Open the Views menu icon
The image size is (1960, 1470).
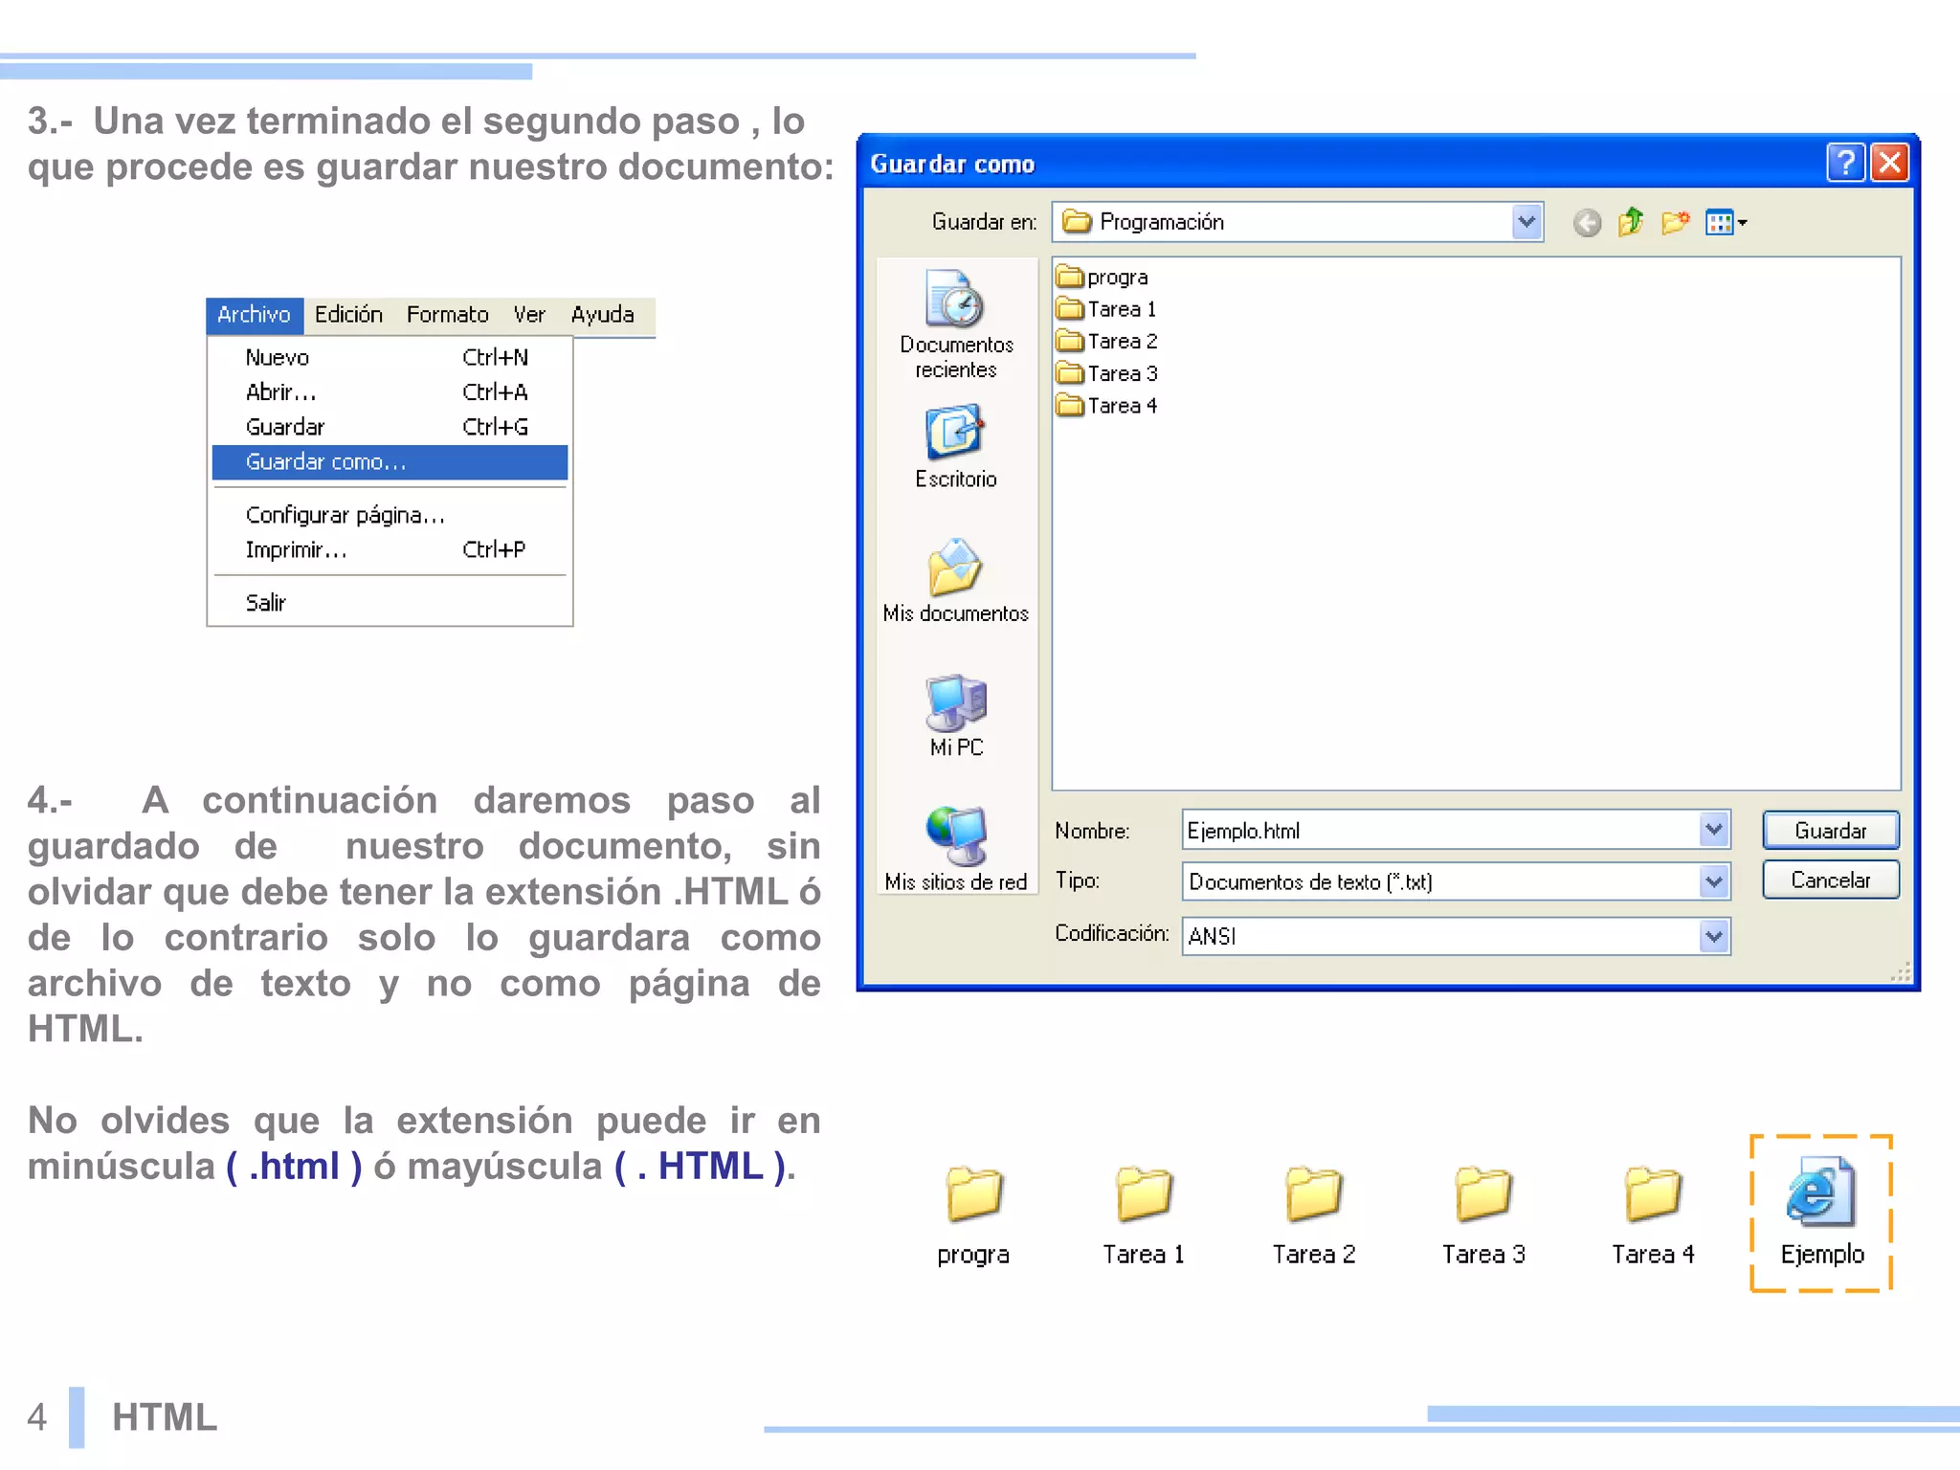tap(1726, 223)
